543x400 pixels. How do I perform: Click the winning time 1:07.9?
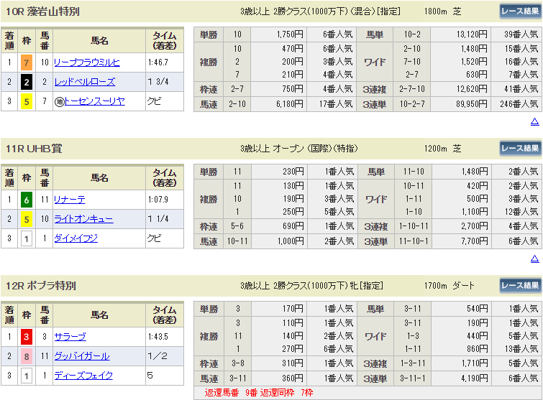coord(158,200)
